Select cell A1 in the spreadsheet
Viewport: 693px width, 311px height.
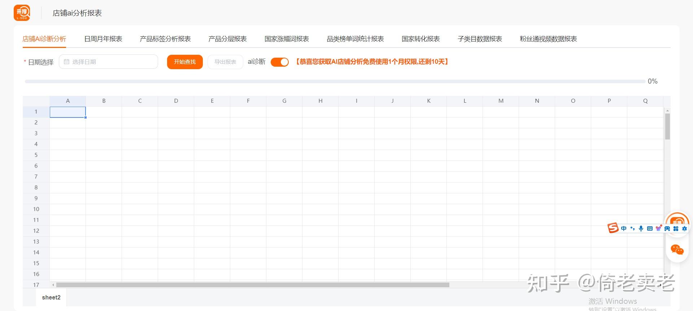coord(67,112)
